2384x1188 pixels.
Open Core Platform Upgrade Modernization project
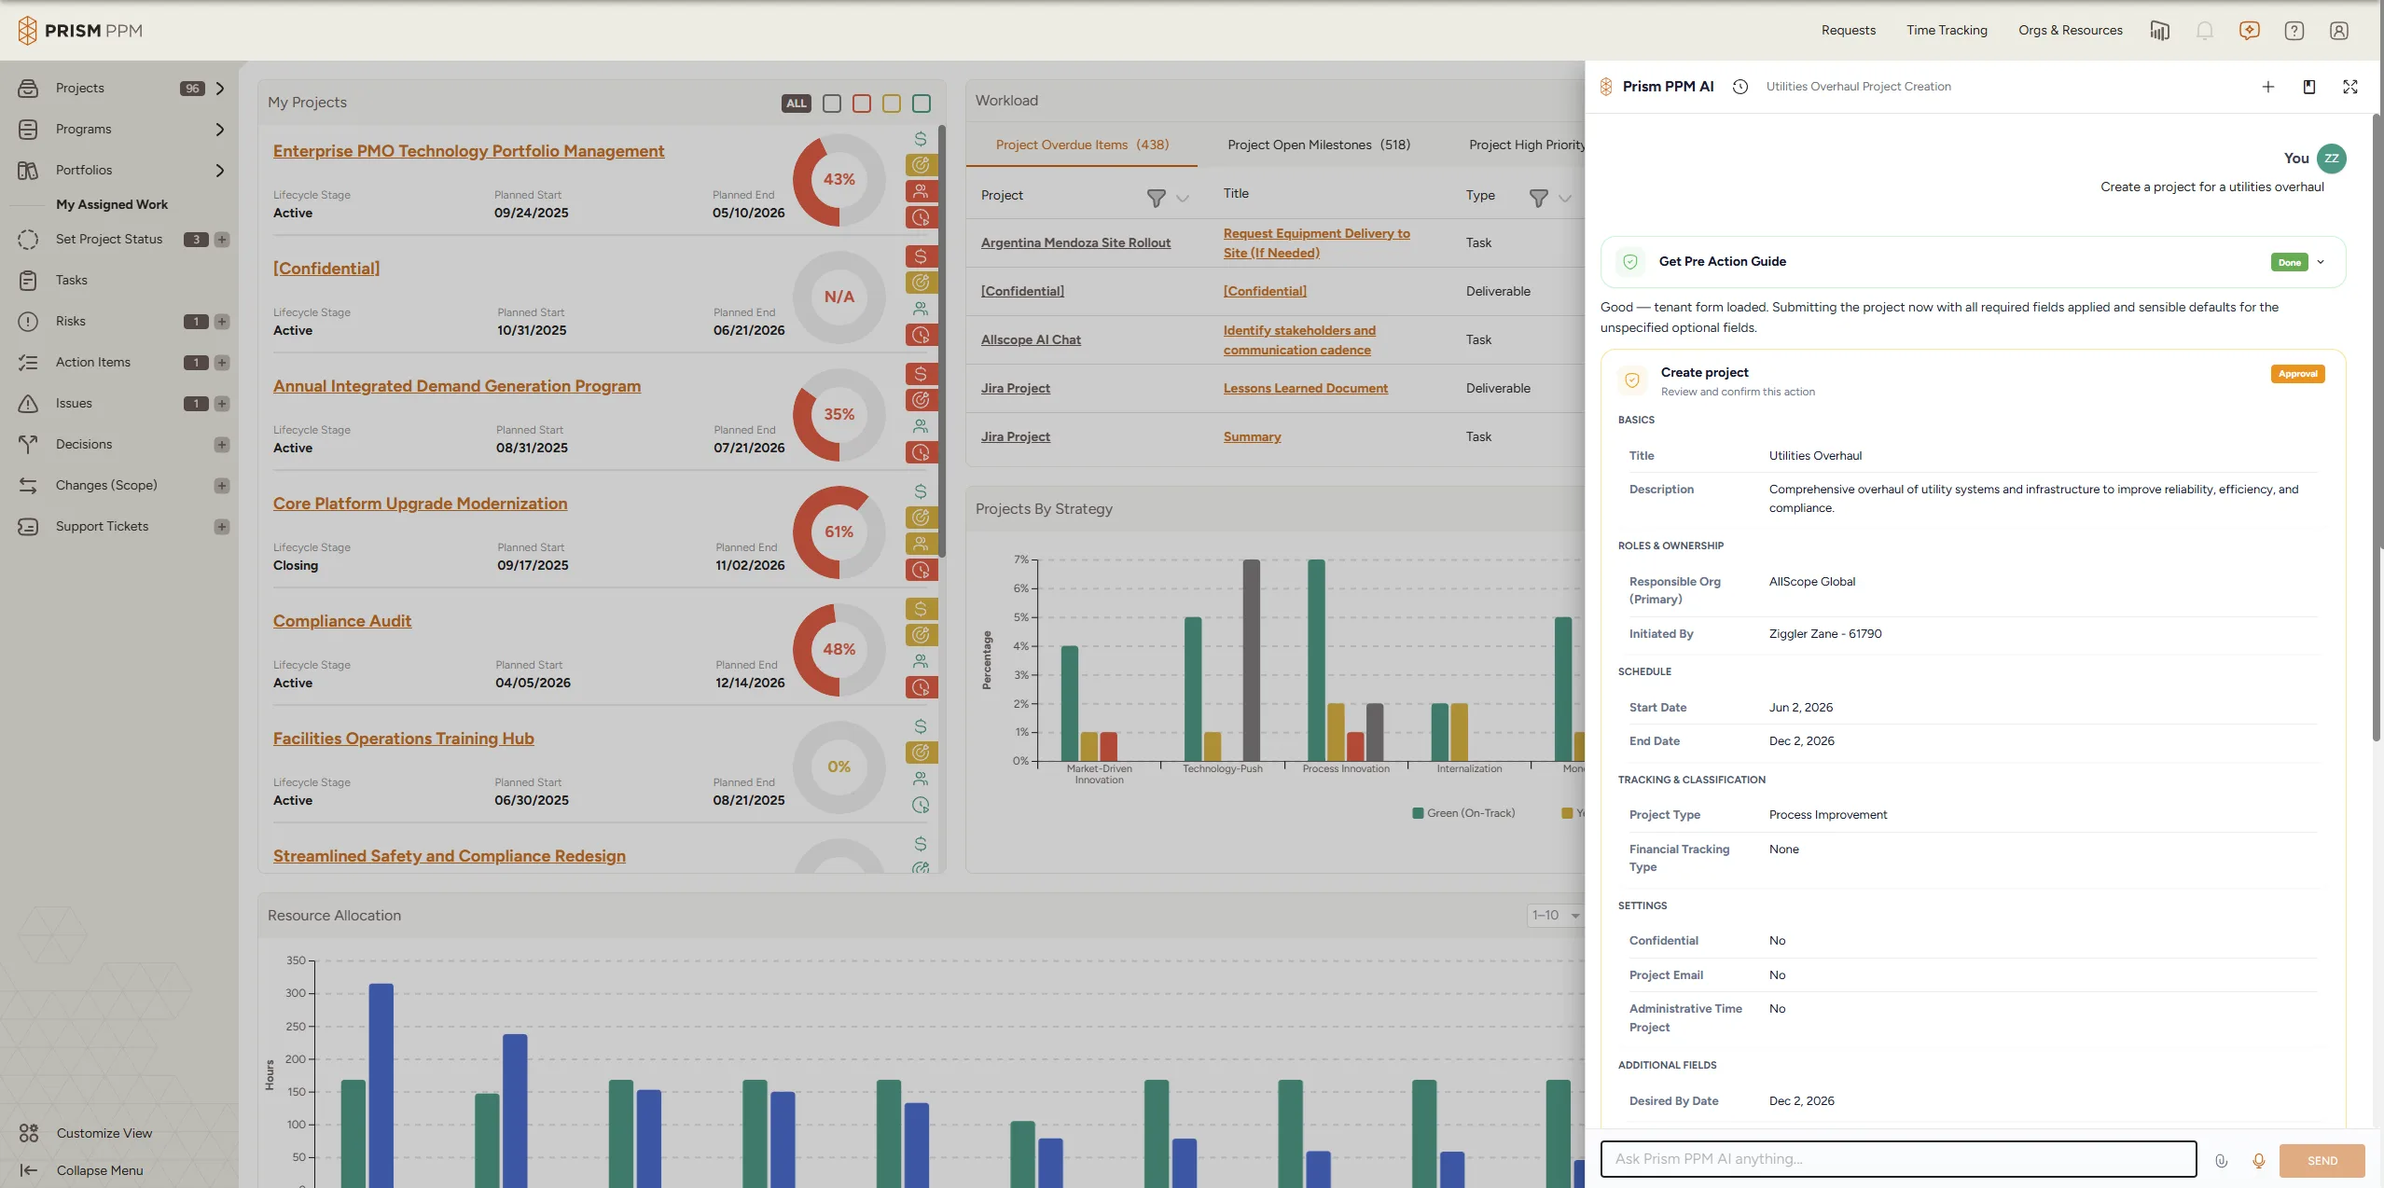(x=420, y=504)
